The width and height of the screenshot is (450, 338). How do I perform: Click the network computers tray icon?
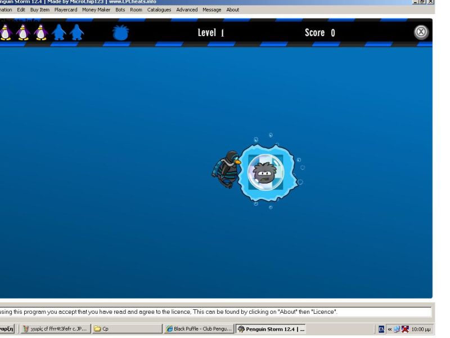click(397, 330)
